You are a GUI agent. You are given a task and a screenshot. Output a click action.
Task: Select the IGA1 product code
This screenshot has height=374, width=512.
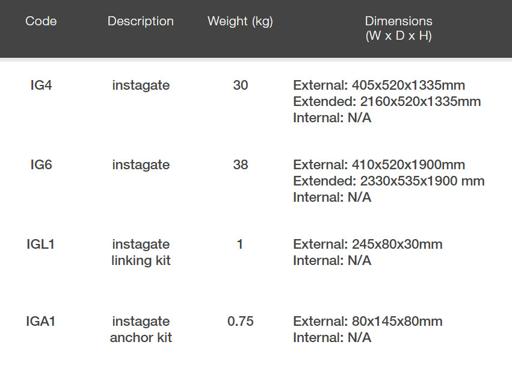click(x=41, y=322)
